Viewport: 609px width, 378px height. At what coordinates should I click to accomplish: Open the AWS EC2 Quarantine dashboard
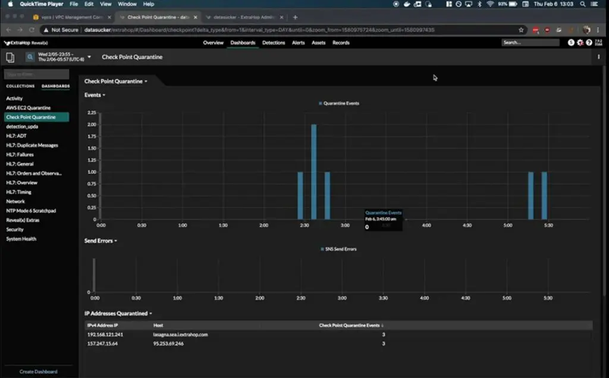coord(28,108)
